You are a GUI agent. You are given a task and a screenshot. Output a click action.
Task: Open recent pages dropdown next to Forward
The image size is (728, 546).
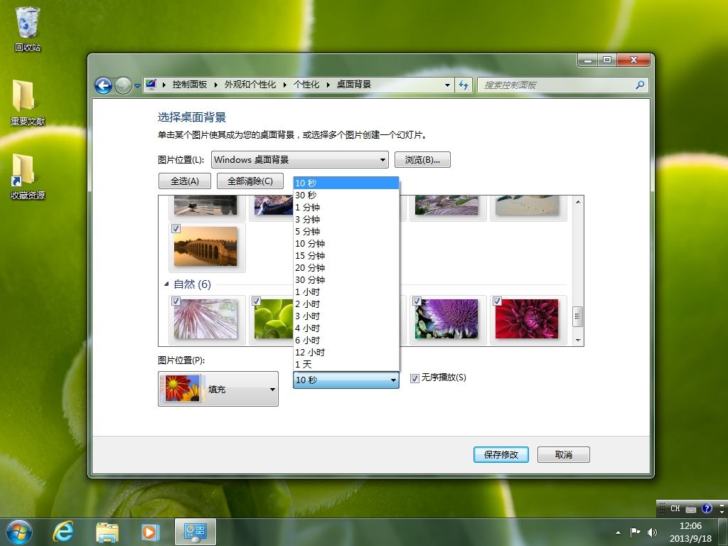[137, 86]
